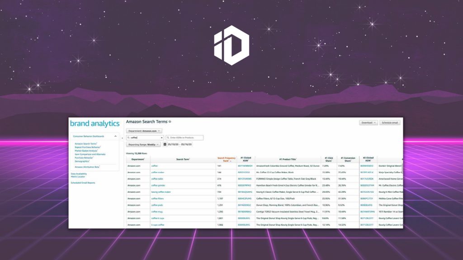Open Item Comparison and Alternate in the sidebar
Image resolution: width=463 pixels, height=260 pixels.
point(90,154)
